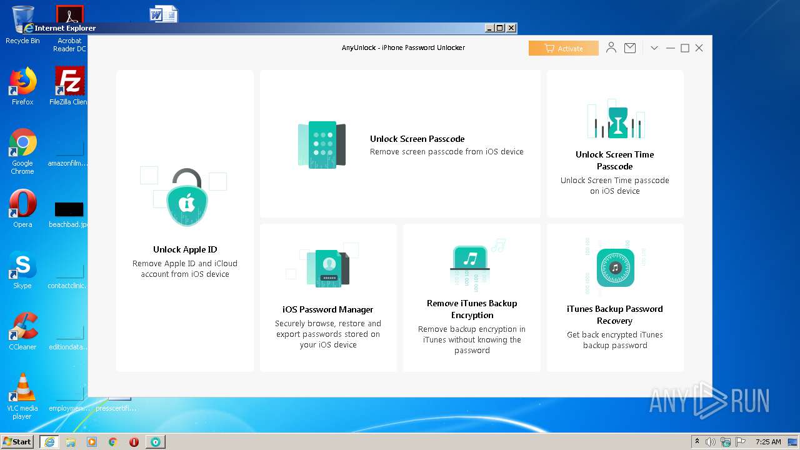The height and width of the screenshot is (450, 800).
Task: Click the iTunes Backup Password Recovery dial icon
Action: point(615,267)
